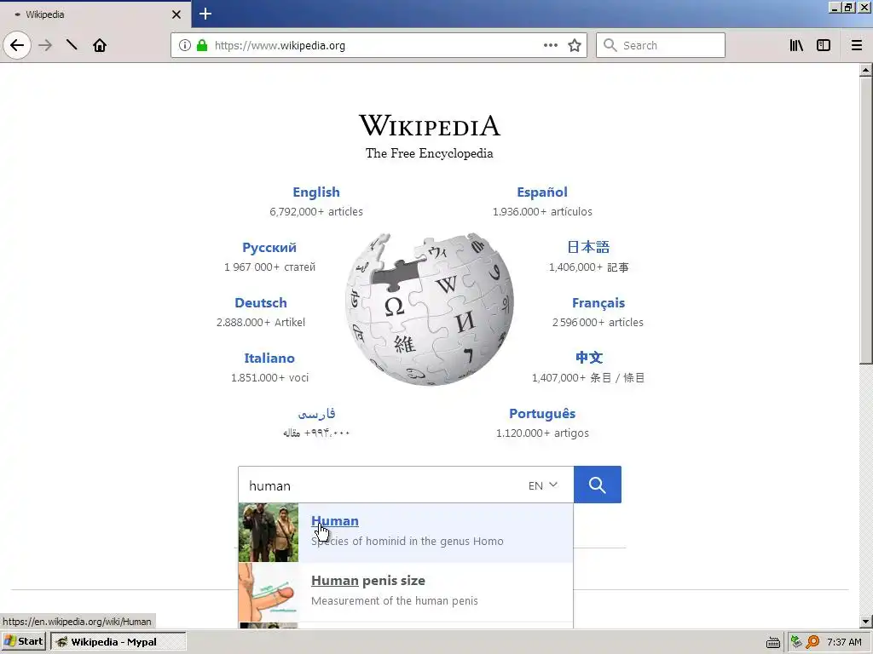This screenshot has height=654, width=873.
Task: Select the Wikipedia browser tab
Action: pyautogui.click(x=95, y=14)
